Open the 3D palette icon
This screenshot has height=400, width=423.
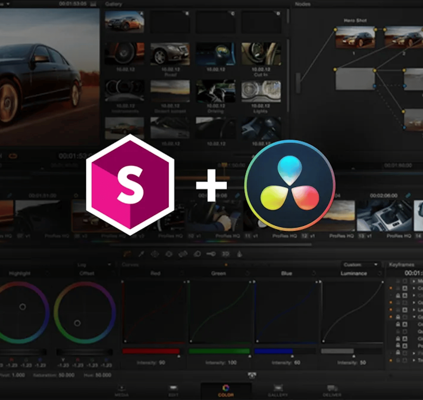pyautogui.click(x=225, y=254)
